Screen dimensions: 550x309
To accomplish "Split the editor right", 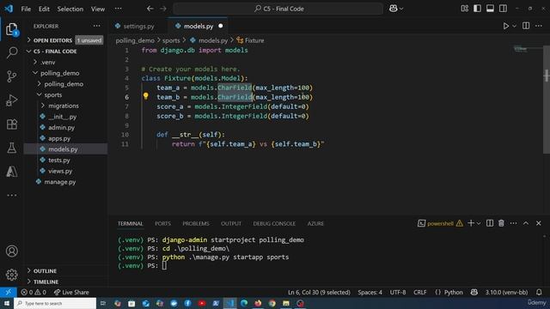I will tap(526, 26).
